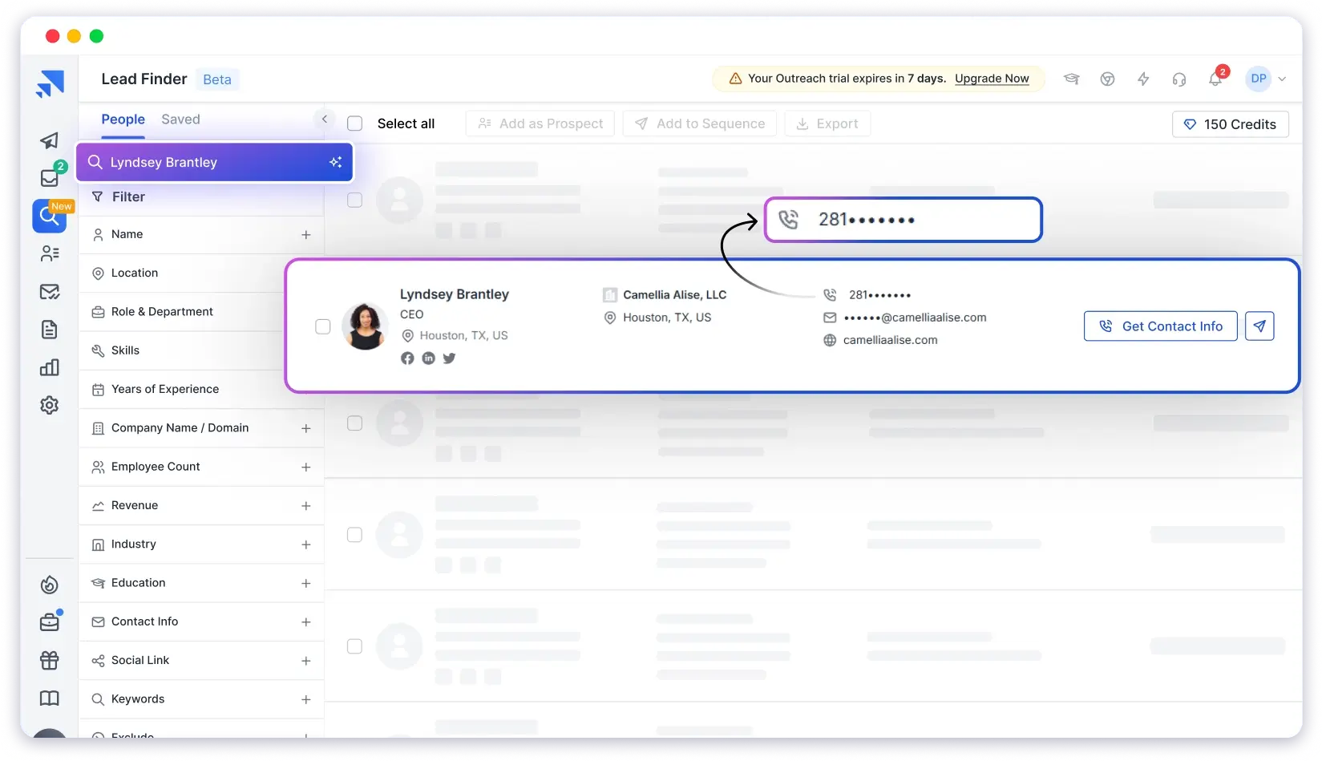Click the Upgrade Now link
The image size is (1322, 761).
[992, 79]
